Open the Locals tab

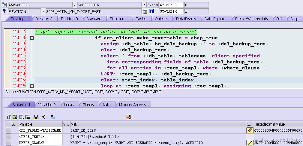click(x=69, y=105)
